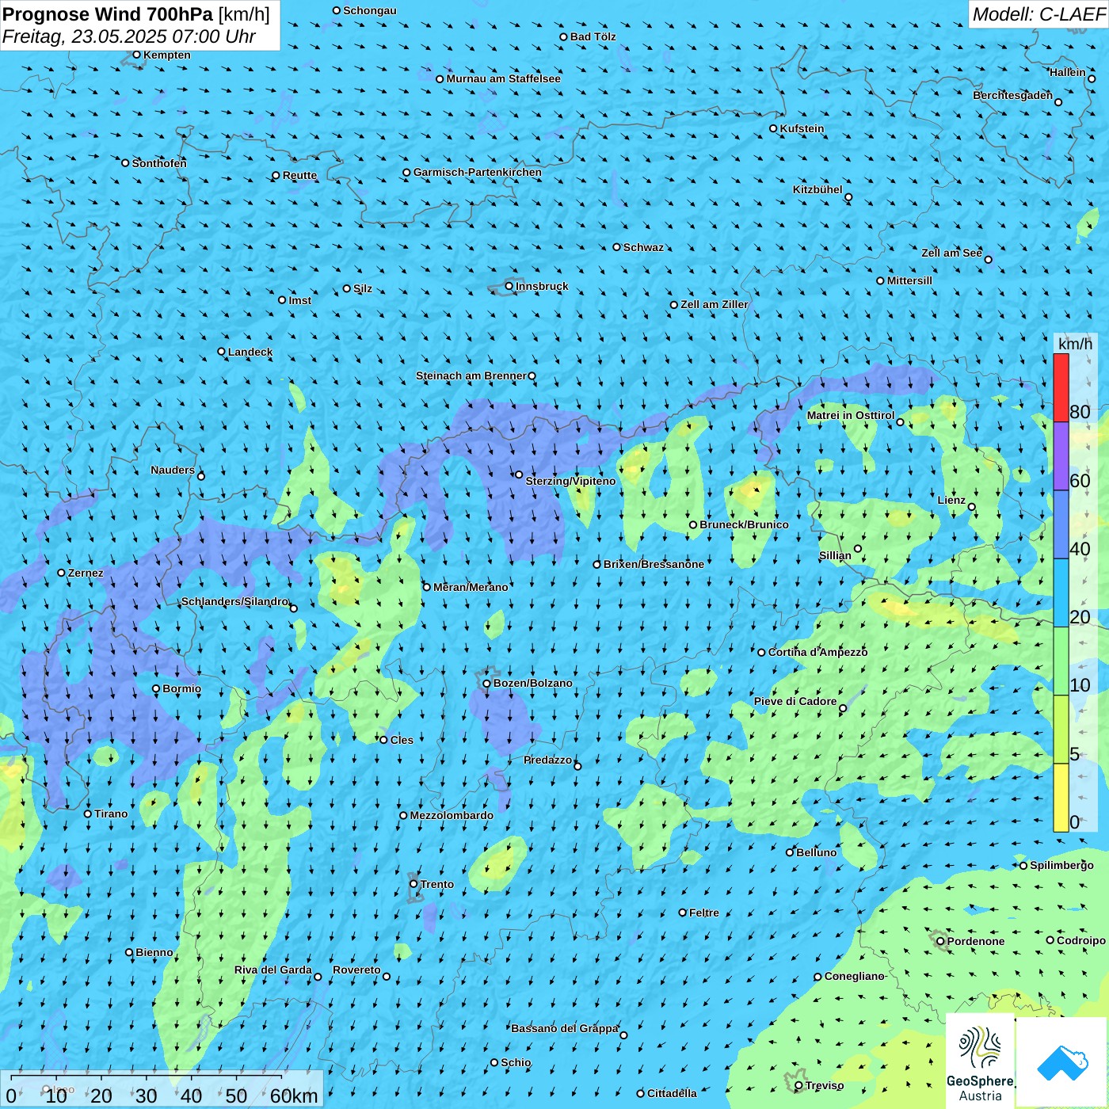Click the Landeck location marker
This screenshot has height=1109, width=1109.
pyautogui.click(x=221, y=352)
